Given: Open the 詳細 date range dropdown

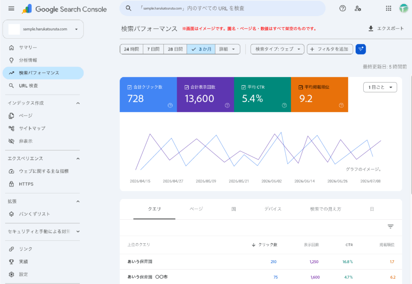Looking at the screenshot, I should tap(227, 49).
